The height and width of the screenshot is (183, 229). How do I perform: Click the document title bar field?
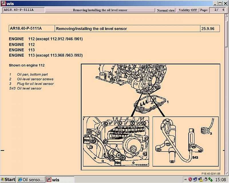point(100,10)
